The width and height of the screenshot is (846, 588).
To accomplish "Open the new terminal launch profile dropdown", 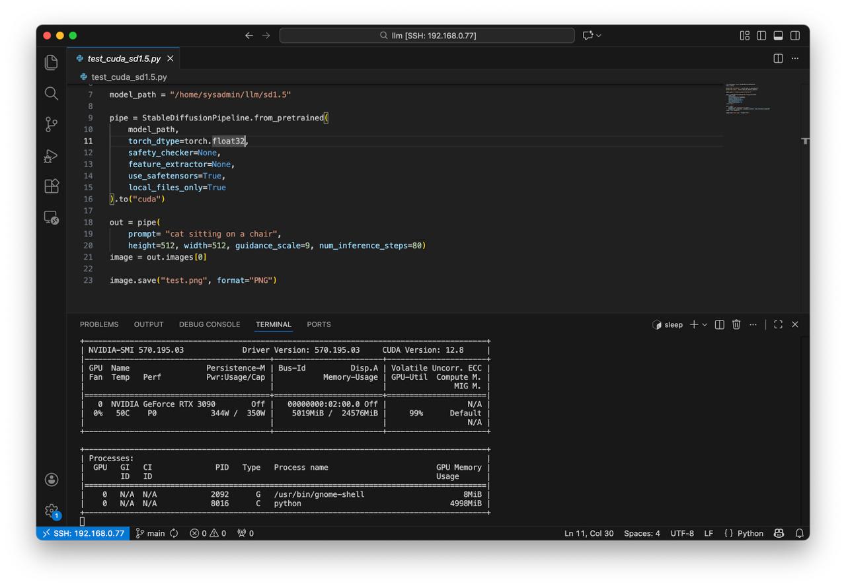I will (705, 325).
